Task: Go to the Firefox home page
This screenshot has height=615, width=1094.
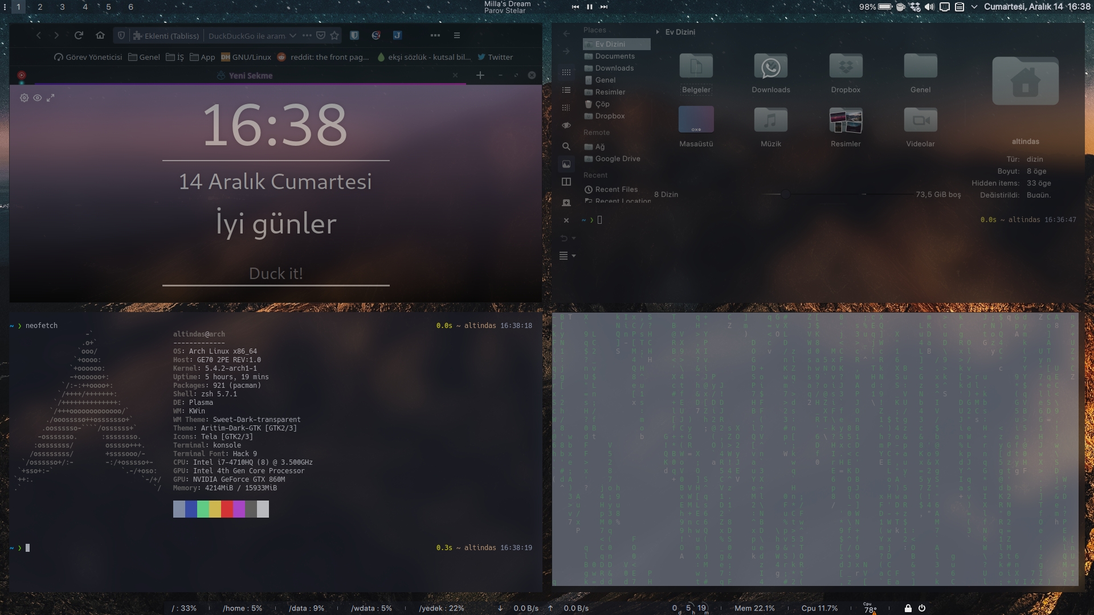Action: [x=100, y=35]
